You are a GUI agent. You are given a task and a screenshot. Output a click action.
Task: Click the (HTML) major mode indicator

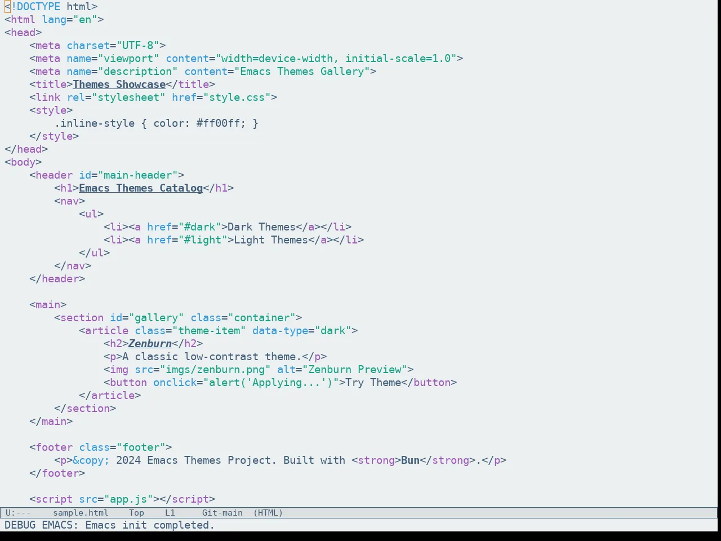(x=268, y=513)
